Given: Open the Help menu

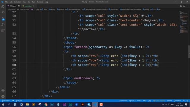Looking at the screenshot, I should click(46, 2).
